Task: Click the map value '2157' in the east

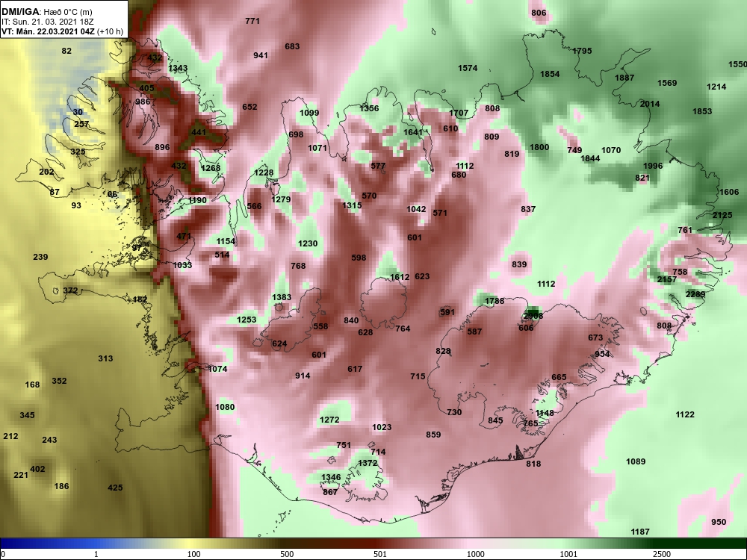Action: coord(666,279)
